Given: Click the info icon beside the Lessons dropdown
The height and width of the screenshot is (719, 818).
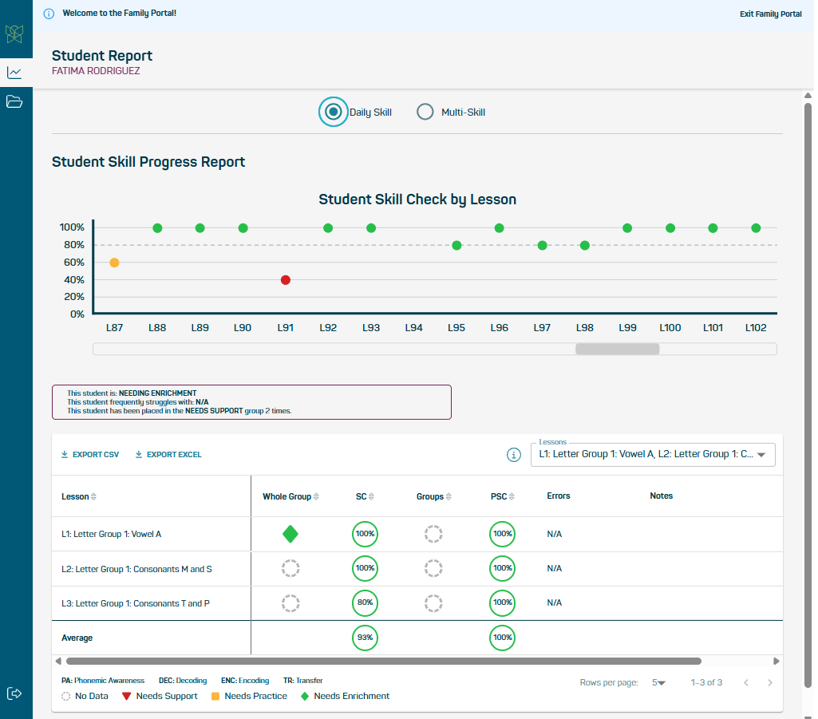Looking at the screenshot, I should point(514,454).
